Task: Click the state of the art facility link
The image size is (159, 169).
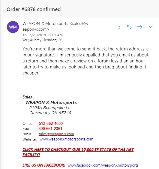Action: tap(78, 152)
